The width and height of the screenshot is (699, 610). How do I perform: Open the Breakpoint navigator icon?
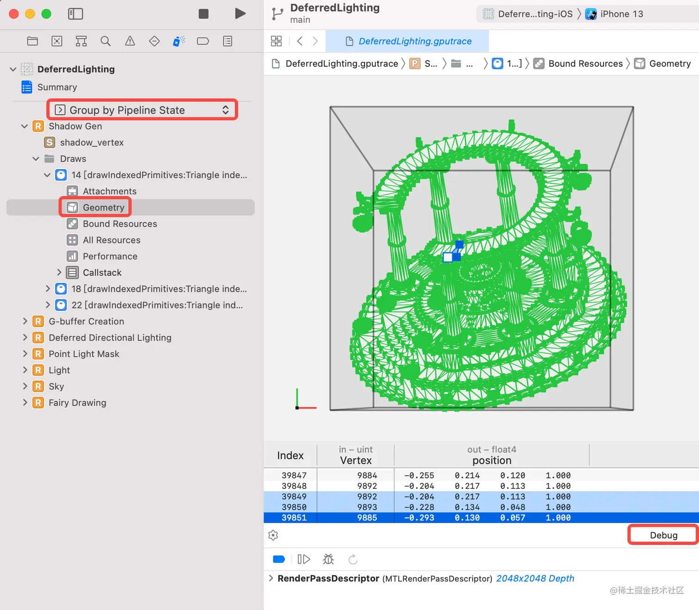pos(203,41)
